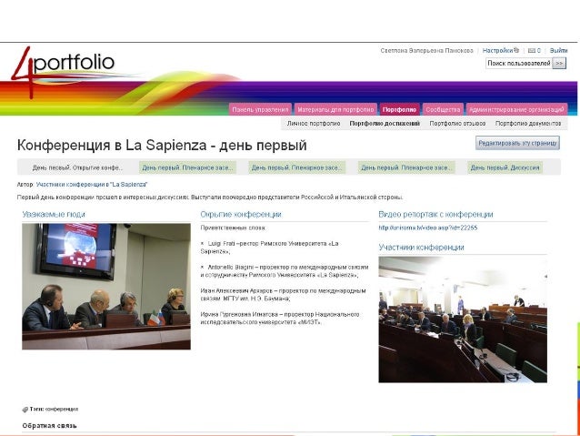Open the День первый. Дискуссия tab
This screenshot has height=436, width=580.
pos(505,167)
